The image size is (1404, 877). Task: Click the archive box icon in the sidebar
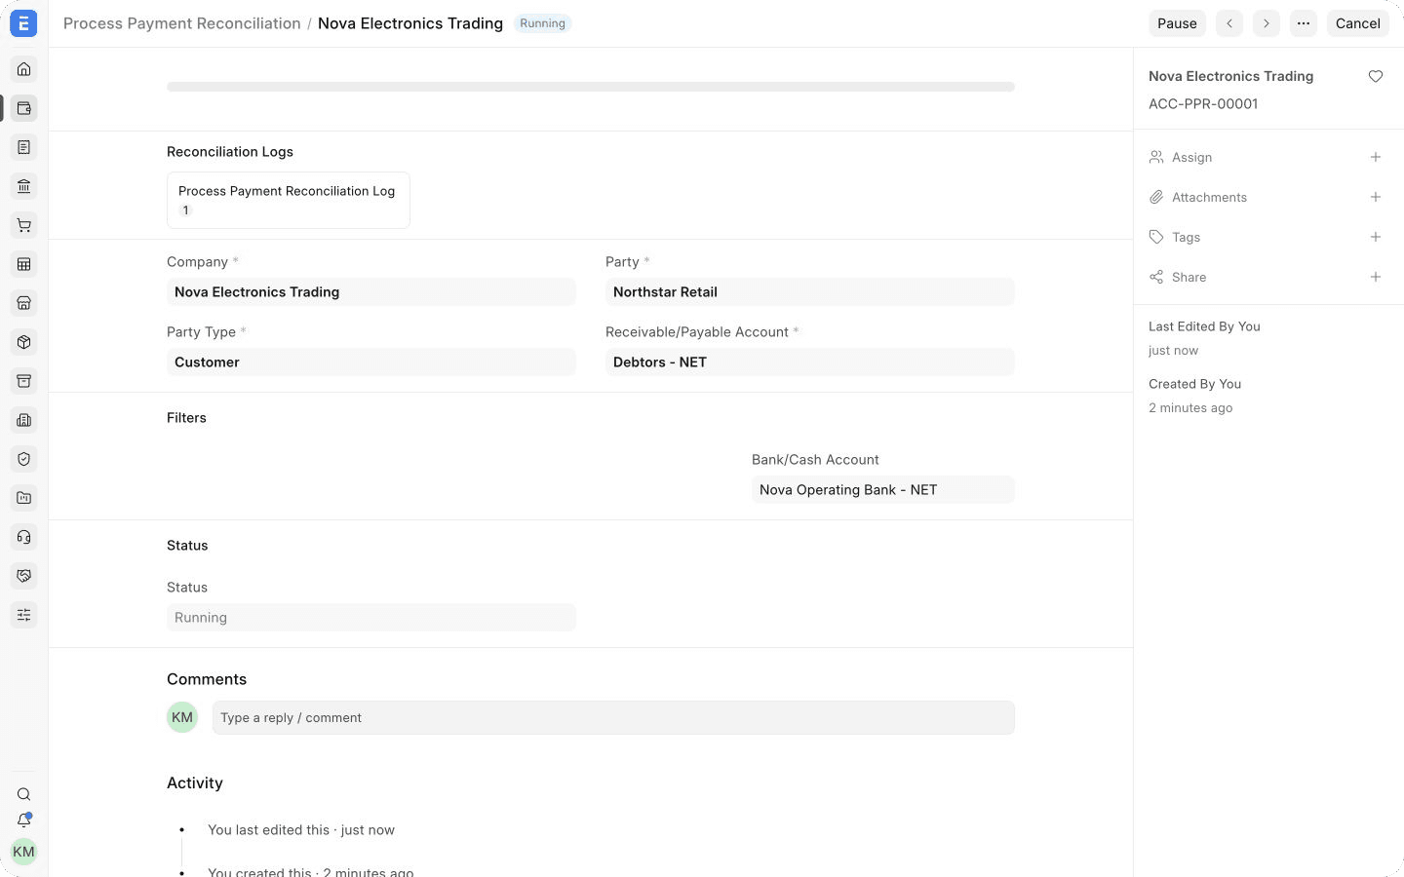tap(23, 381)
